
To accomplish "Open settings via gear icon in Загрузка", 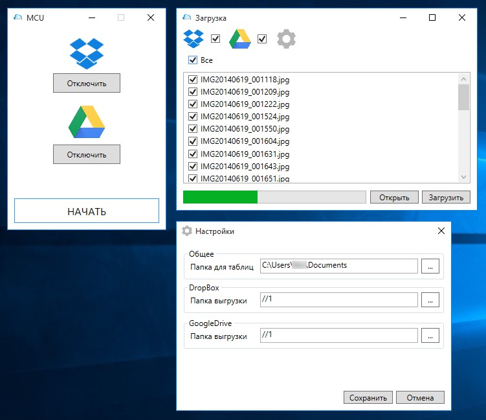I will (286, 39).
